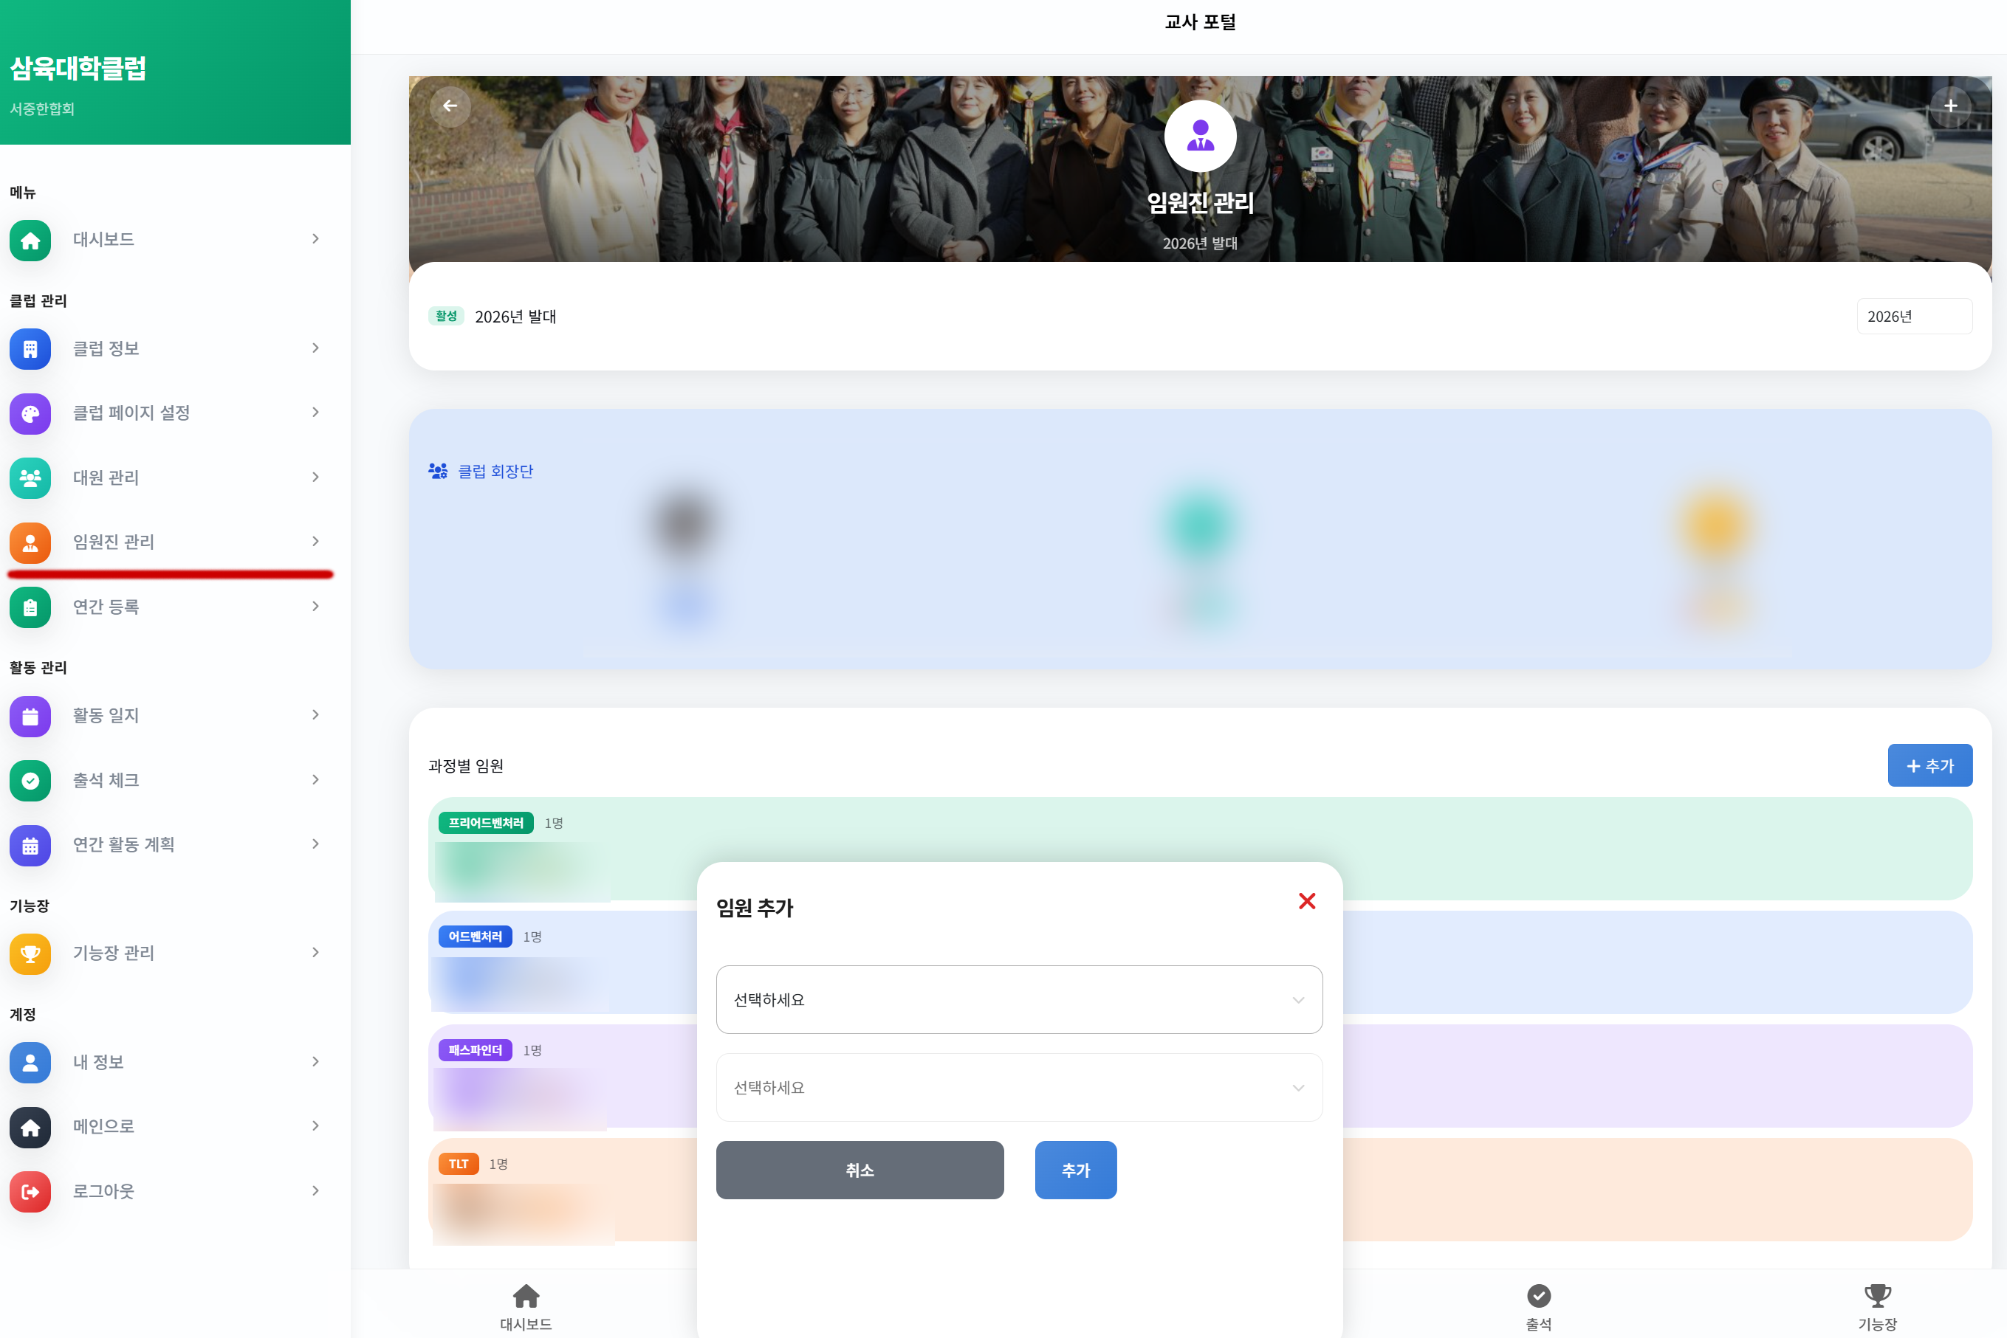
Task: Click the 연간 등록 clipboard icon
Action: (x=30, y=607)
